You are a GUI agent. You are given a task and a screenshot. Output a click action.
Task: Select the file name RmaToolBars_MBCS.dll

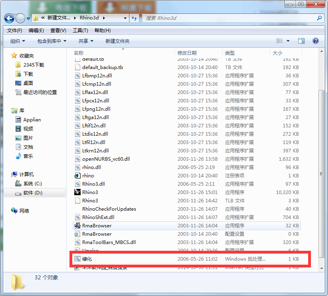point(109,242)
